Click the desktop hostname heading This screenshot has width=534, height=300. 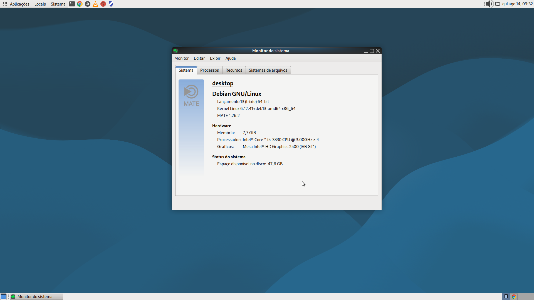click(223, 83)
